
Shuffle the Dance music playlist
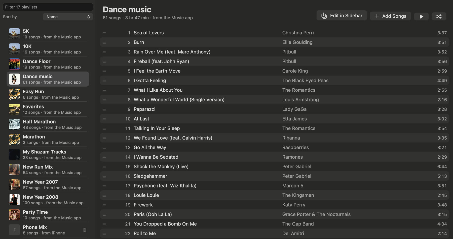439,16
